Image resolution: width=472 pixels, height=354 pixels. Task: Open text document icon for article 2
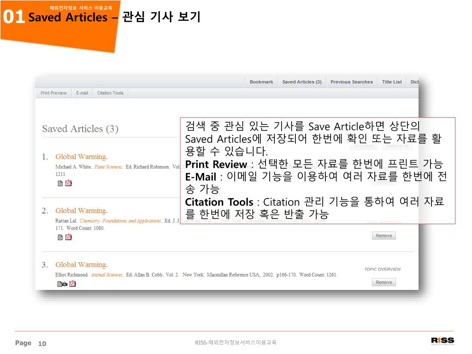60,237
